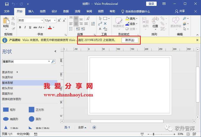Switch to the 数据 tab
Screen dimensions: 201x137
coord(66,12)
